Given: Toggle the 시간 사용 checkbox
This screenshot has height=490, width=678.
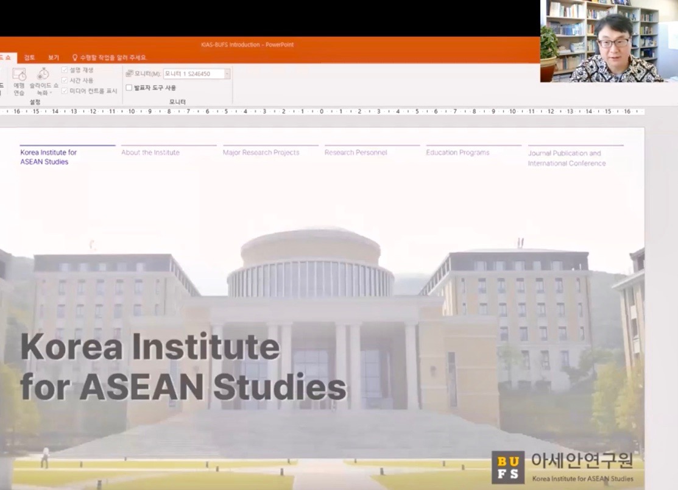Looking at the screenshot, I should (x=65, y=80).
